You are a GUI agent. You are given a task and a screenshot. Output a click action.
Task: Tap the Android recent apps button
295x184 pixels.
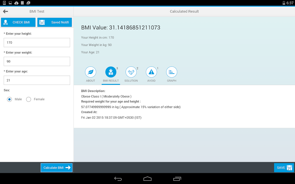point(177,179)
